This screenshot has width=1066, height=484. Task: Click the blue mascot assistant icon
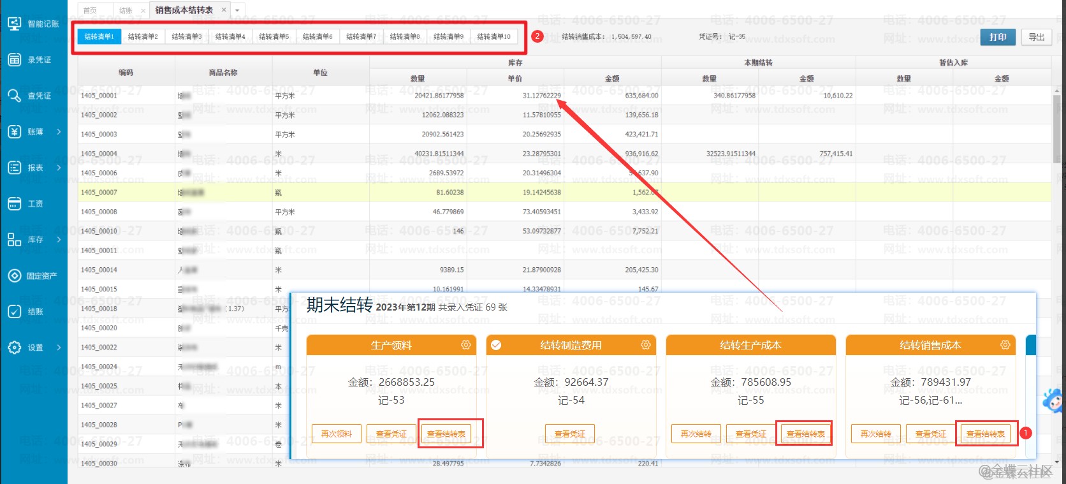pyautogui.click(x=1053, y=401)
